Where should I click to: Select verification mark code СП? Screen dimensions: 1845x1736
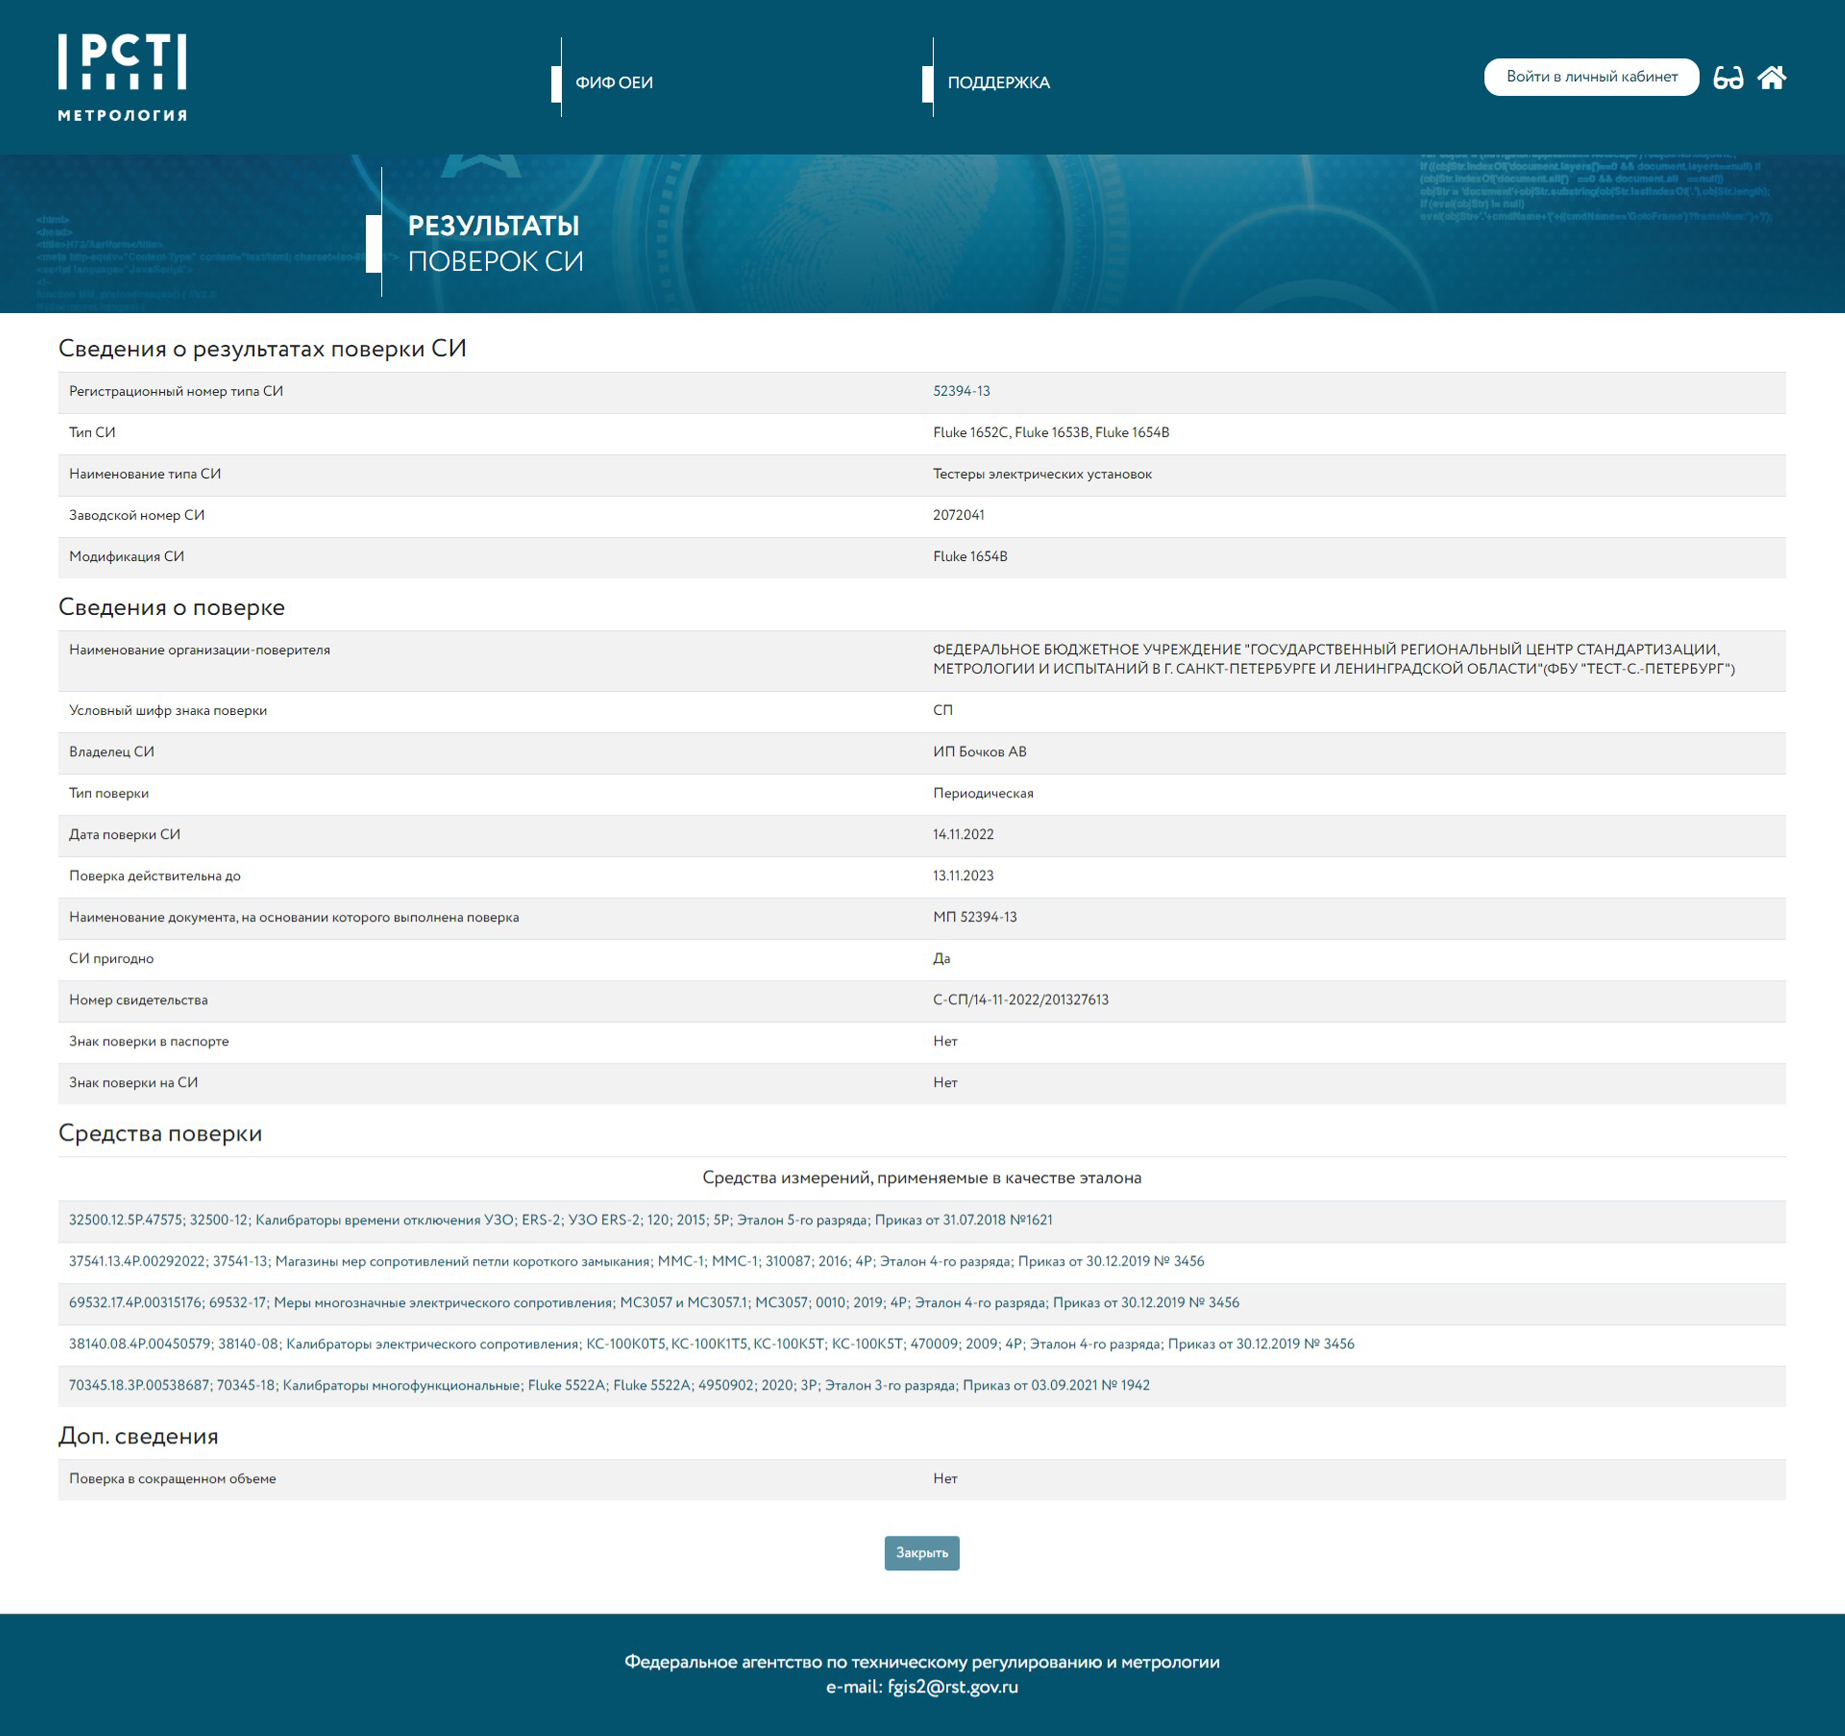(943, 710)
